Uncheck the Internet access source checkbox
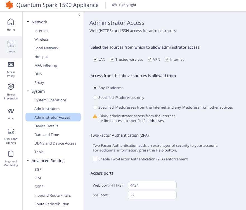 (x=167, y=59)
